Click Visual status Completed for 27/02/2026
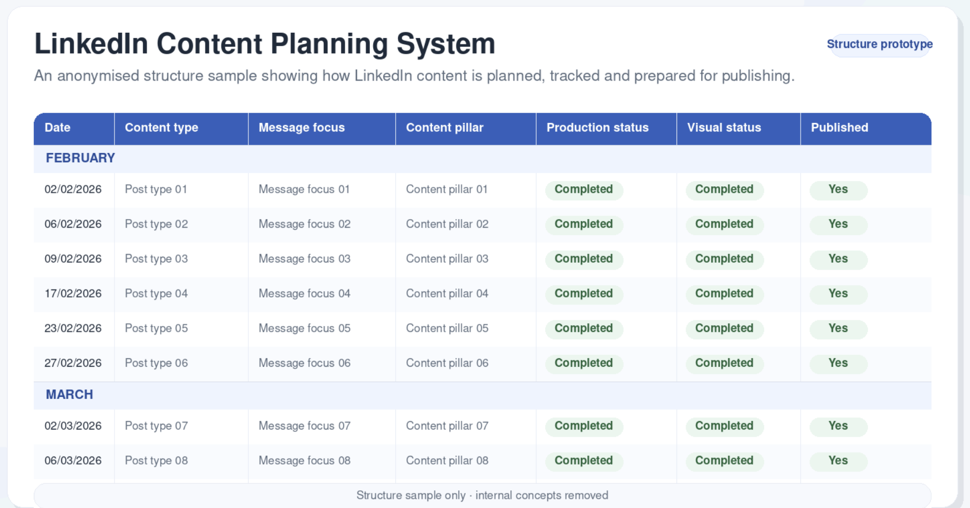 (724, 364)
